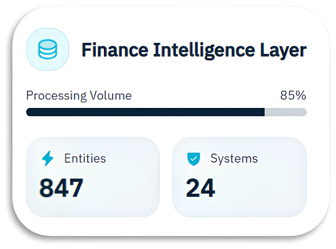Click the shield checkmark Systems icon
336x249 pixels.
point(194,159)
